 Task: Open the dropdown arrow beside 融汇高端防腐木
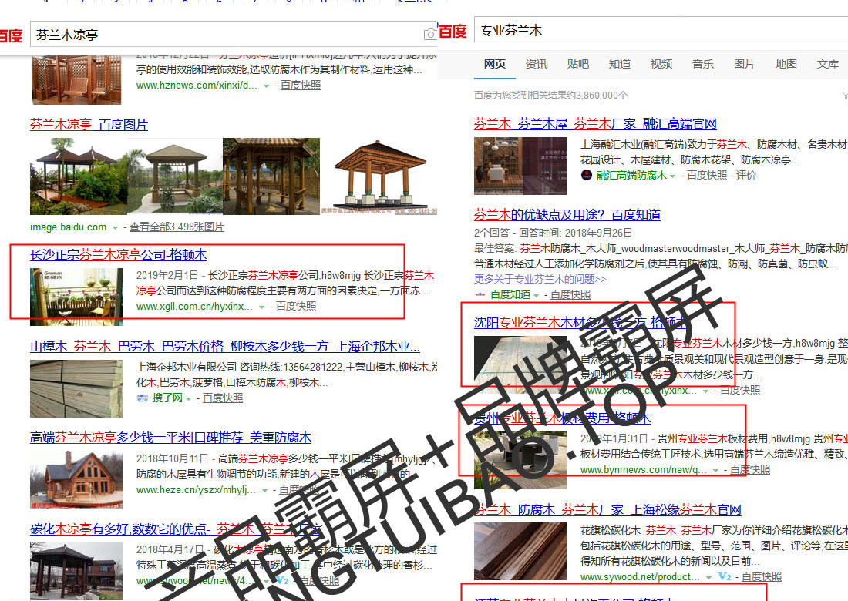[x=672, y=176]
